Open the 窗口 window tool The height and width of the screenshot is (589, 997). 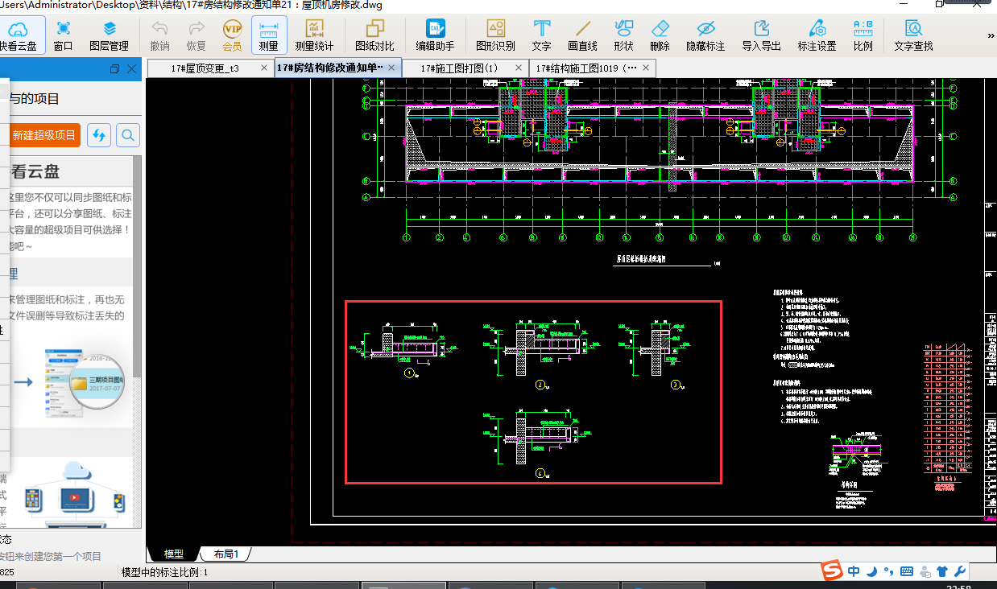(64, 36)
